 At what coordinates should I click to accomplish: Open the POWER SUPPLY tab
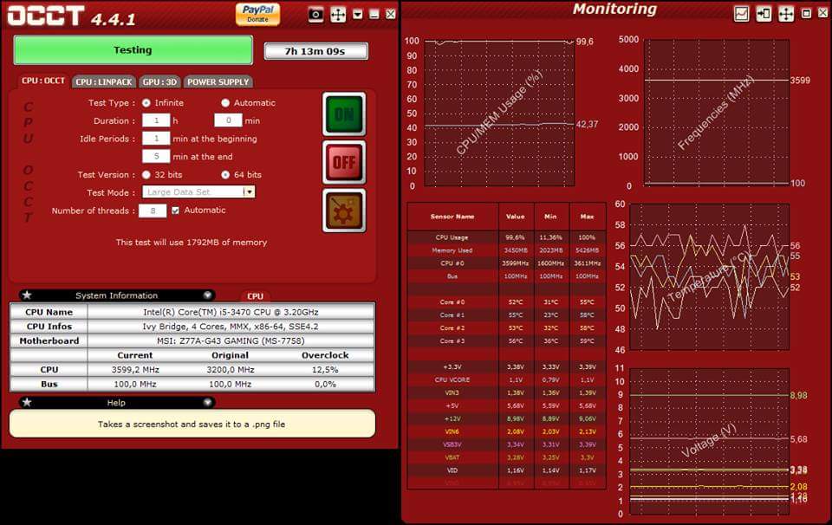218,81
